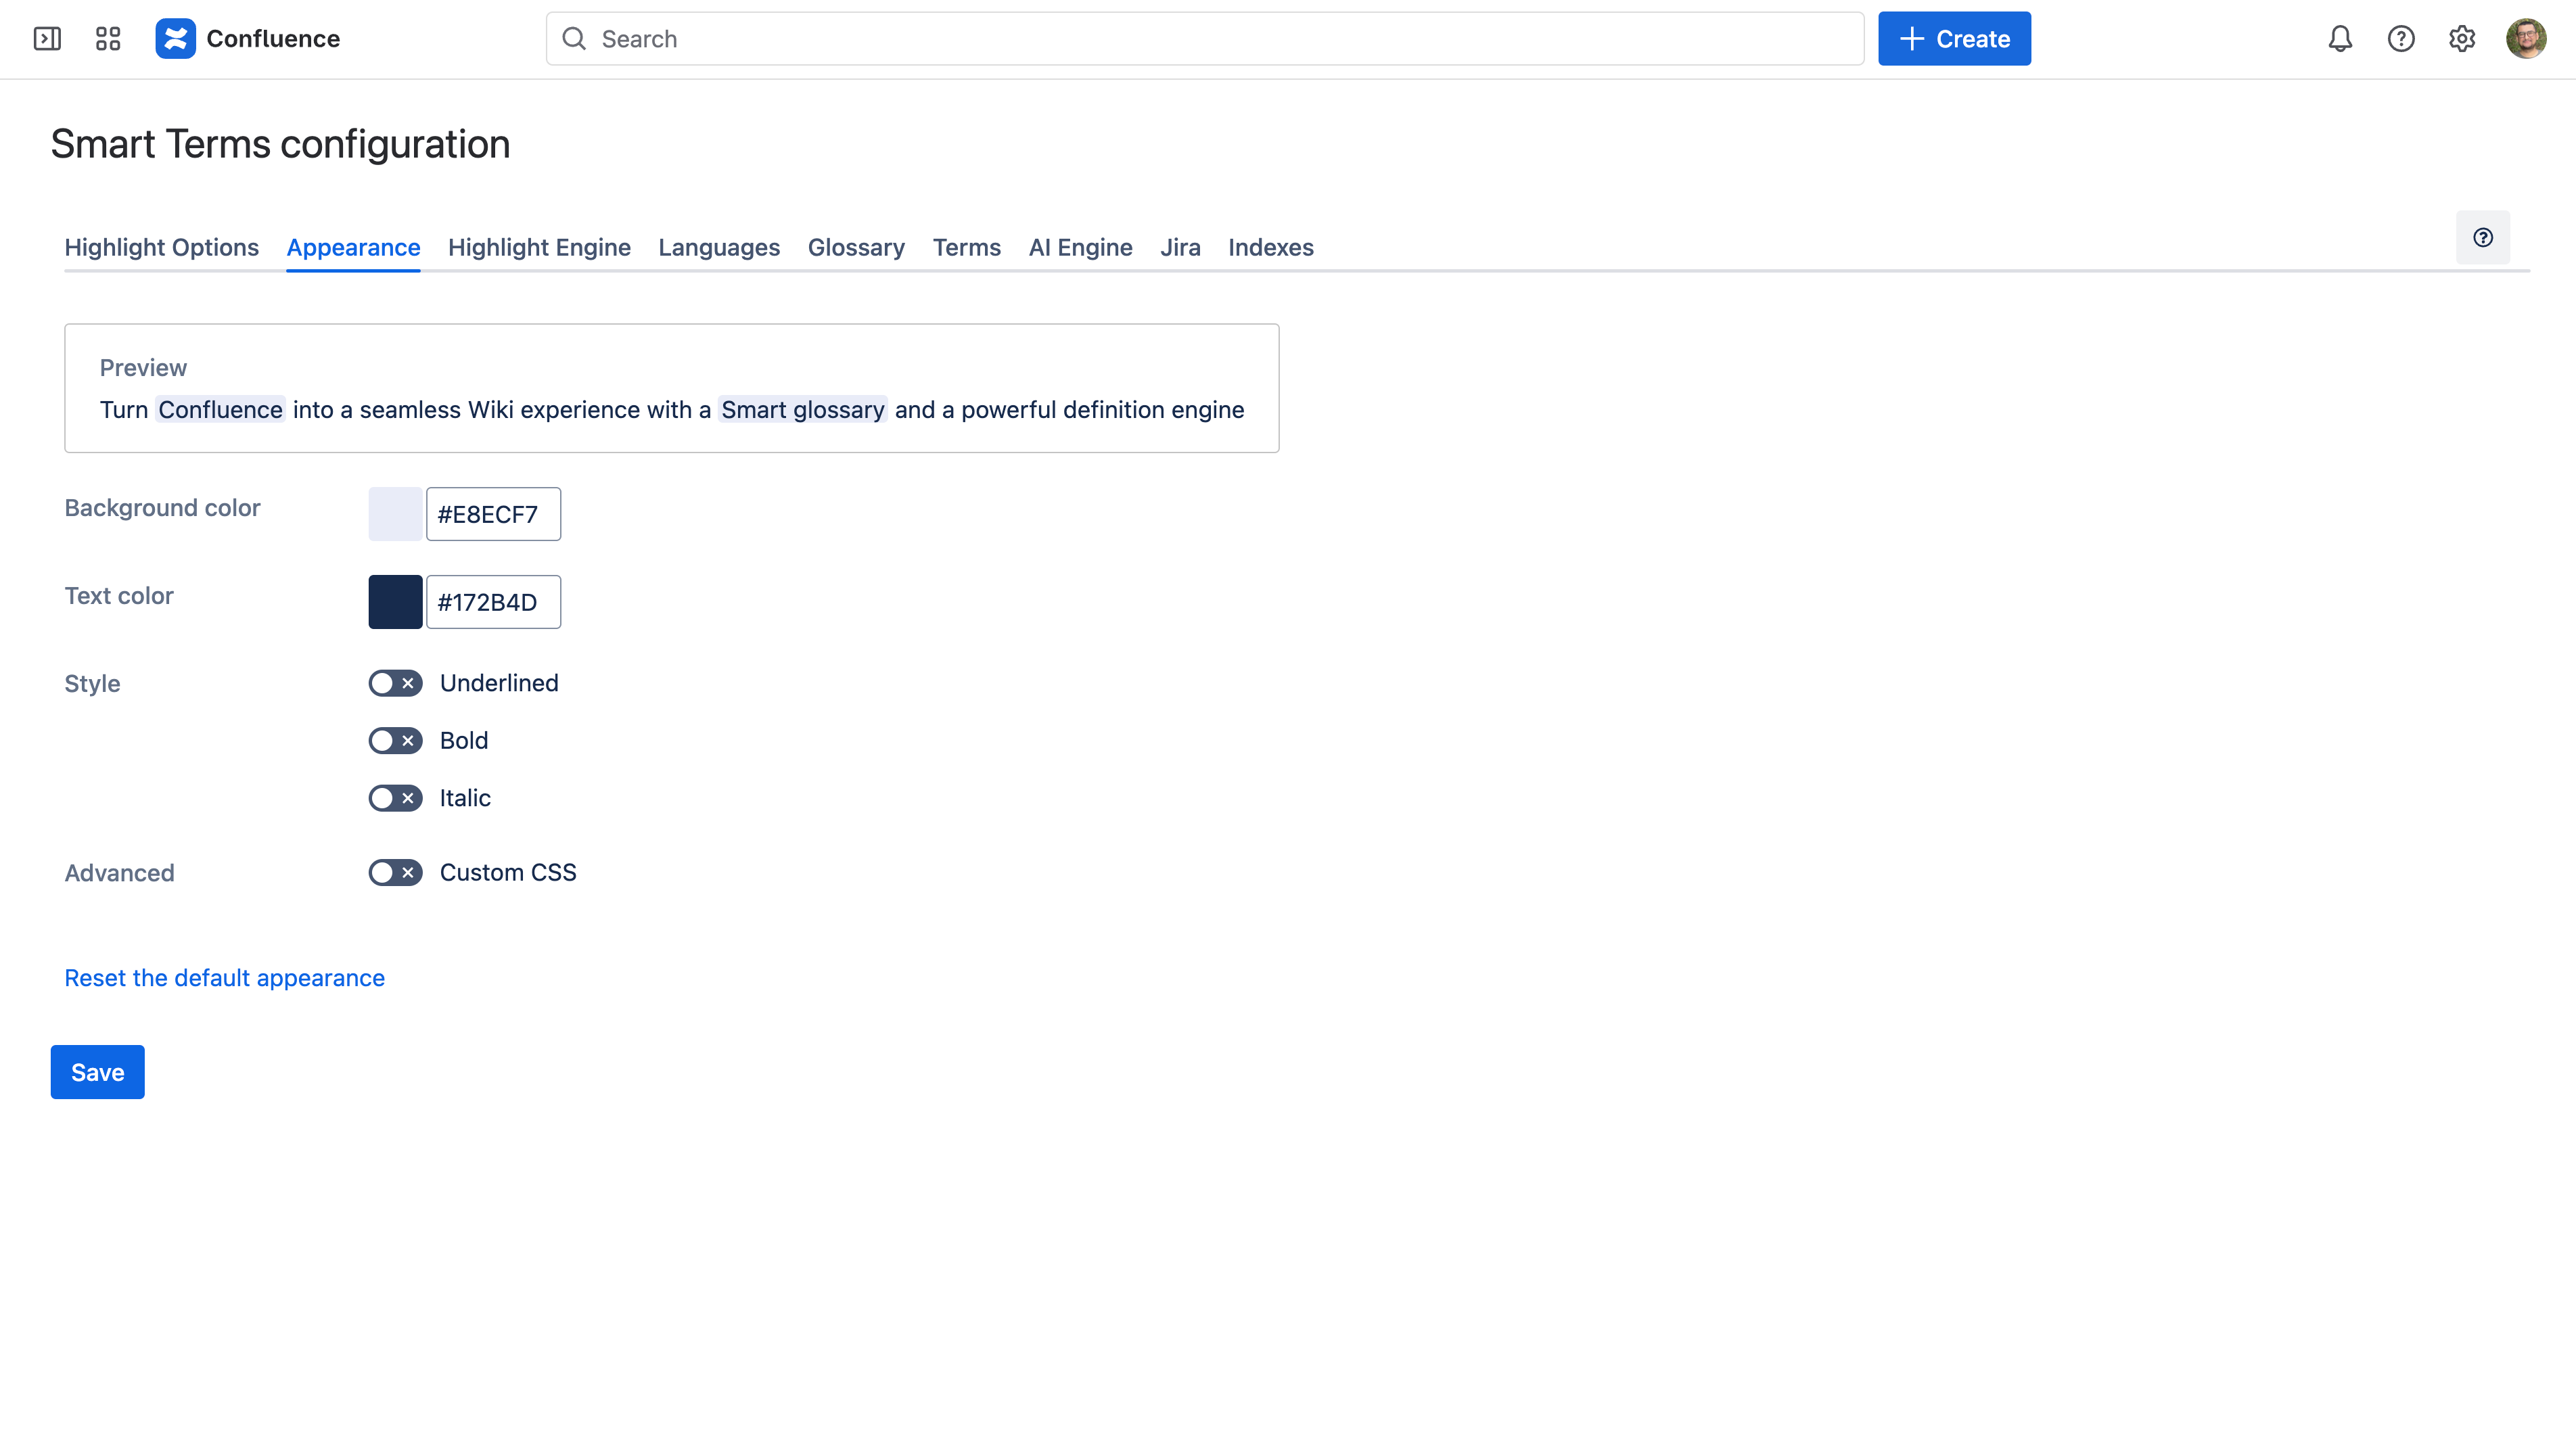Click the Confluence product name
This screenshot has width=2576, height=1438.
click(x=273, y=39)
